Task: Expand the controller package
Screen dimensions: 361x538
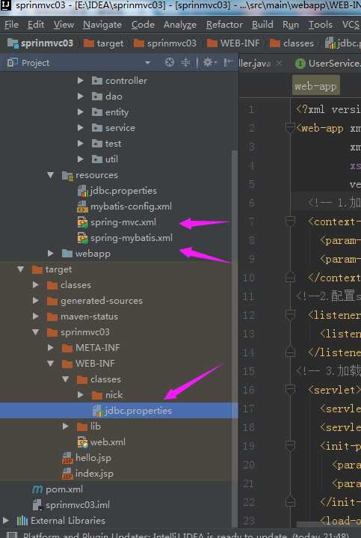Action: (x=81, y=81)
